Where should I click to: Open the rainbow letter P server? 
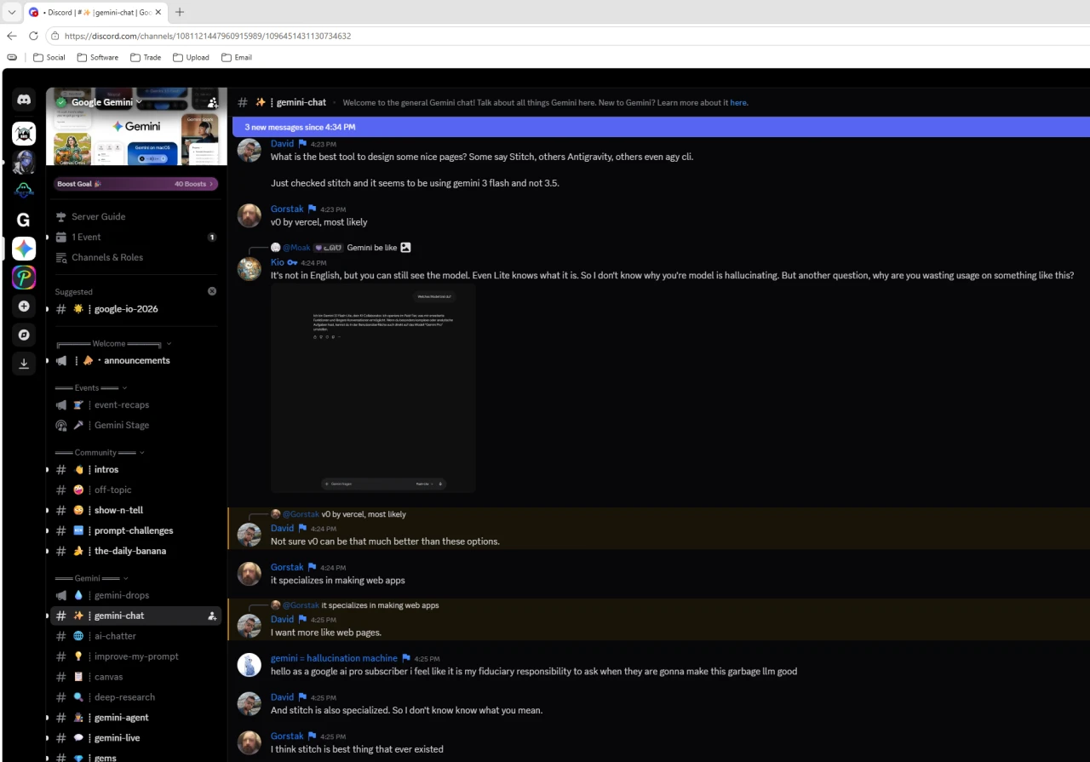click(24, 278)
